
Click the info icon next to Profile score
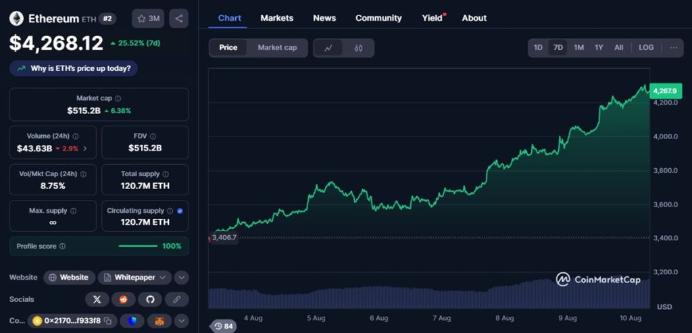tap(62, 246)
